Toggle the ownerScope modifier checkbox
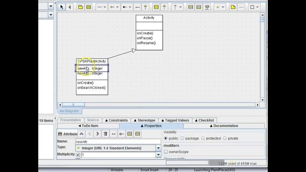Viewport: 306px width, 172px height. coord(166,152)
